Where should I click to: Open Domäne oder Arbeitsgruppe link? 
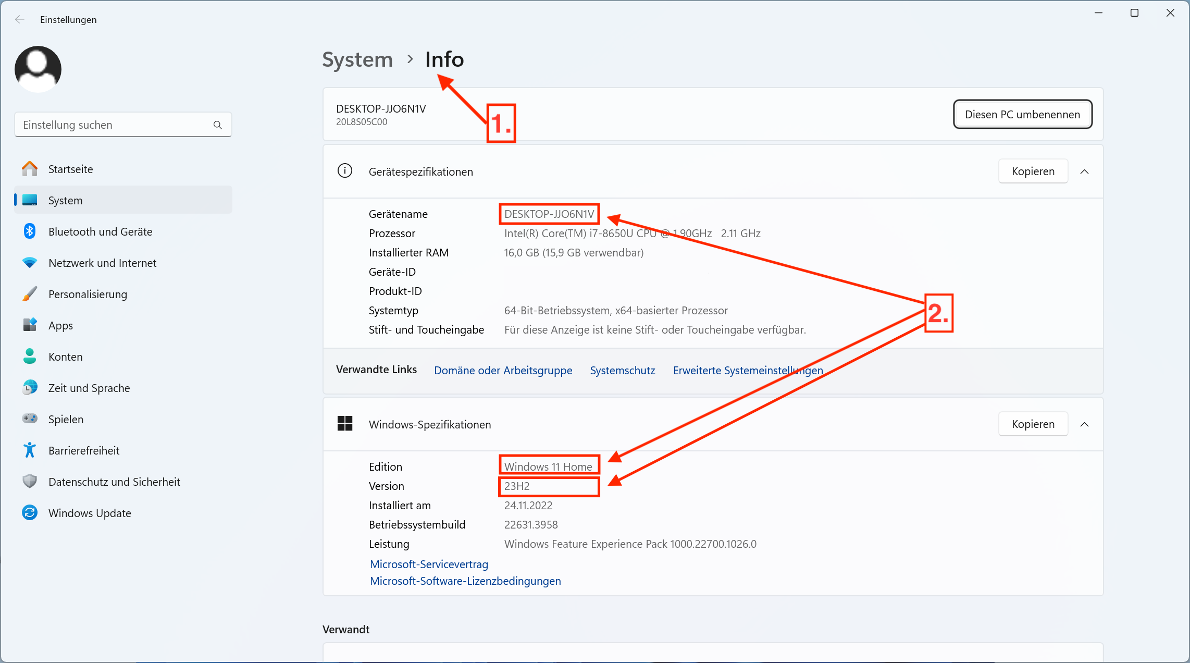click(x=503, y=370)
